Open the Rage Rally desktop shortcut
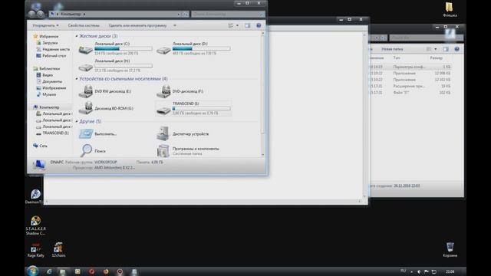The height and width of the screenshot is (276, 491). click(x=35, y=250)
